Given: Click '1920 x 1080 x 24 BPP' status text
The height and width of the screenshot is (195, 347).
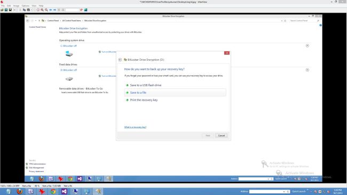Looking at the screenshot, I should click(x=10, y=186).
